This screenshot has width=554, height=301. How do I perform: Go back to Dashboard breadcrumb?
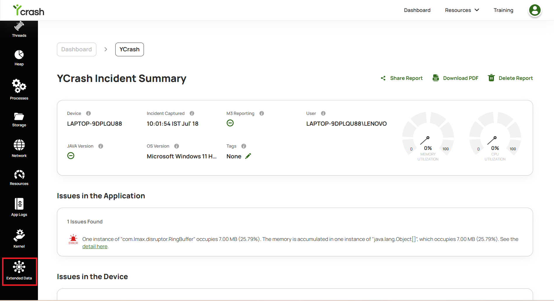(x=76, y=49)
